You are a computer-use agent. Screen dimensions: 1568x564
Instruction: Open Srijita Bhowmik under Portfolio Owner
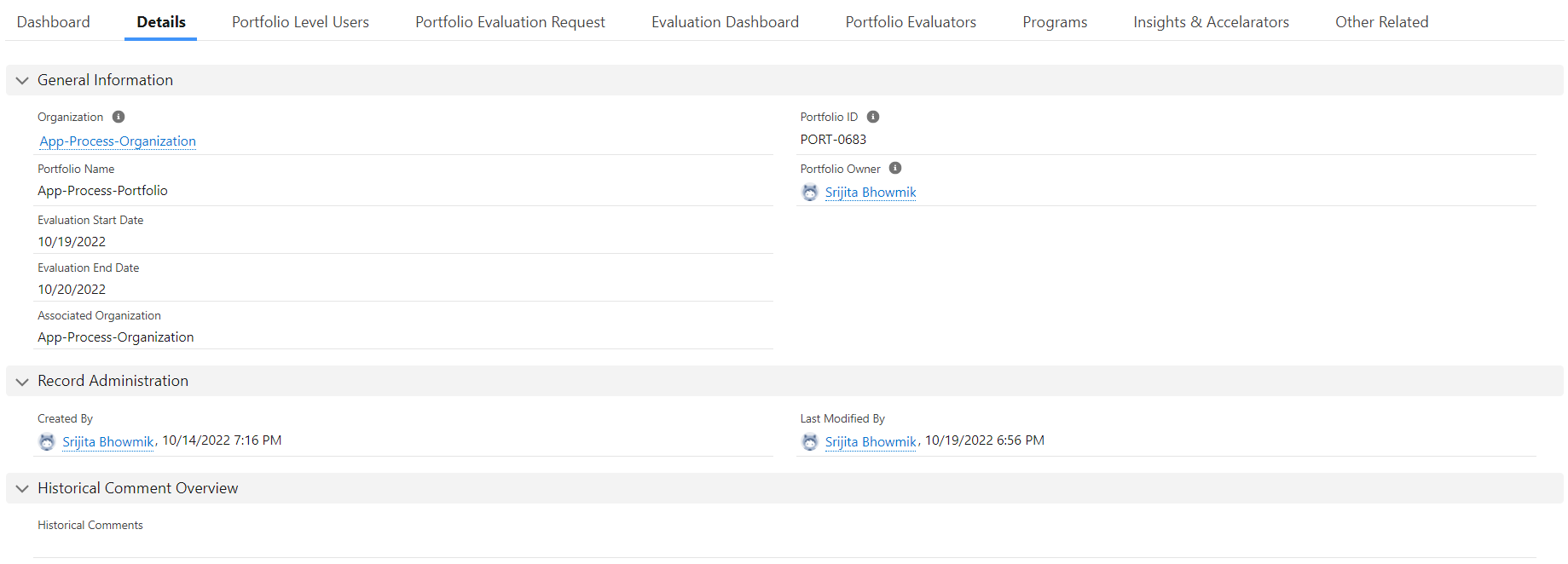pyautogui.click(x=871, y=193)
